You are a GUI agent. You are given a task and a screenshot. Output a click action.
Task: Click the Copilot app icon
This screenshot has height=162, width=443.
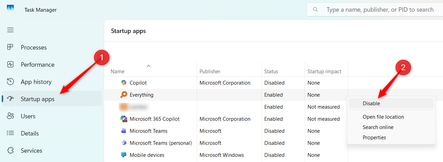[124, 83]
